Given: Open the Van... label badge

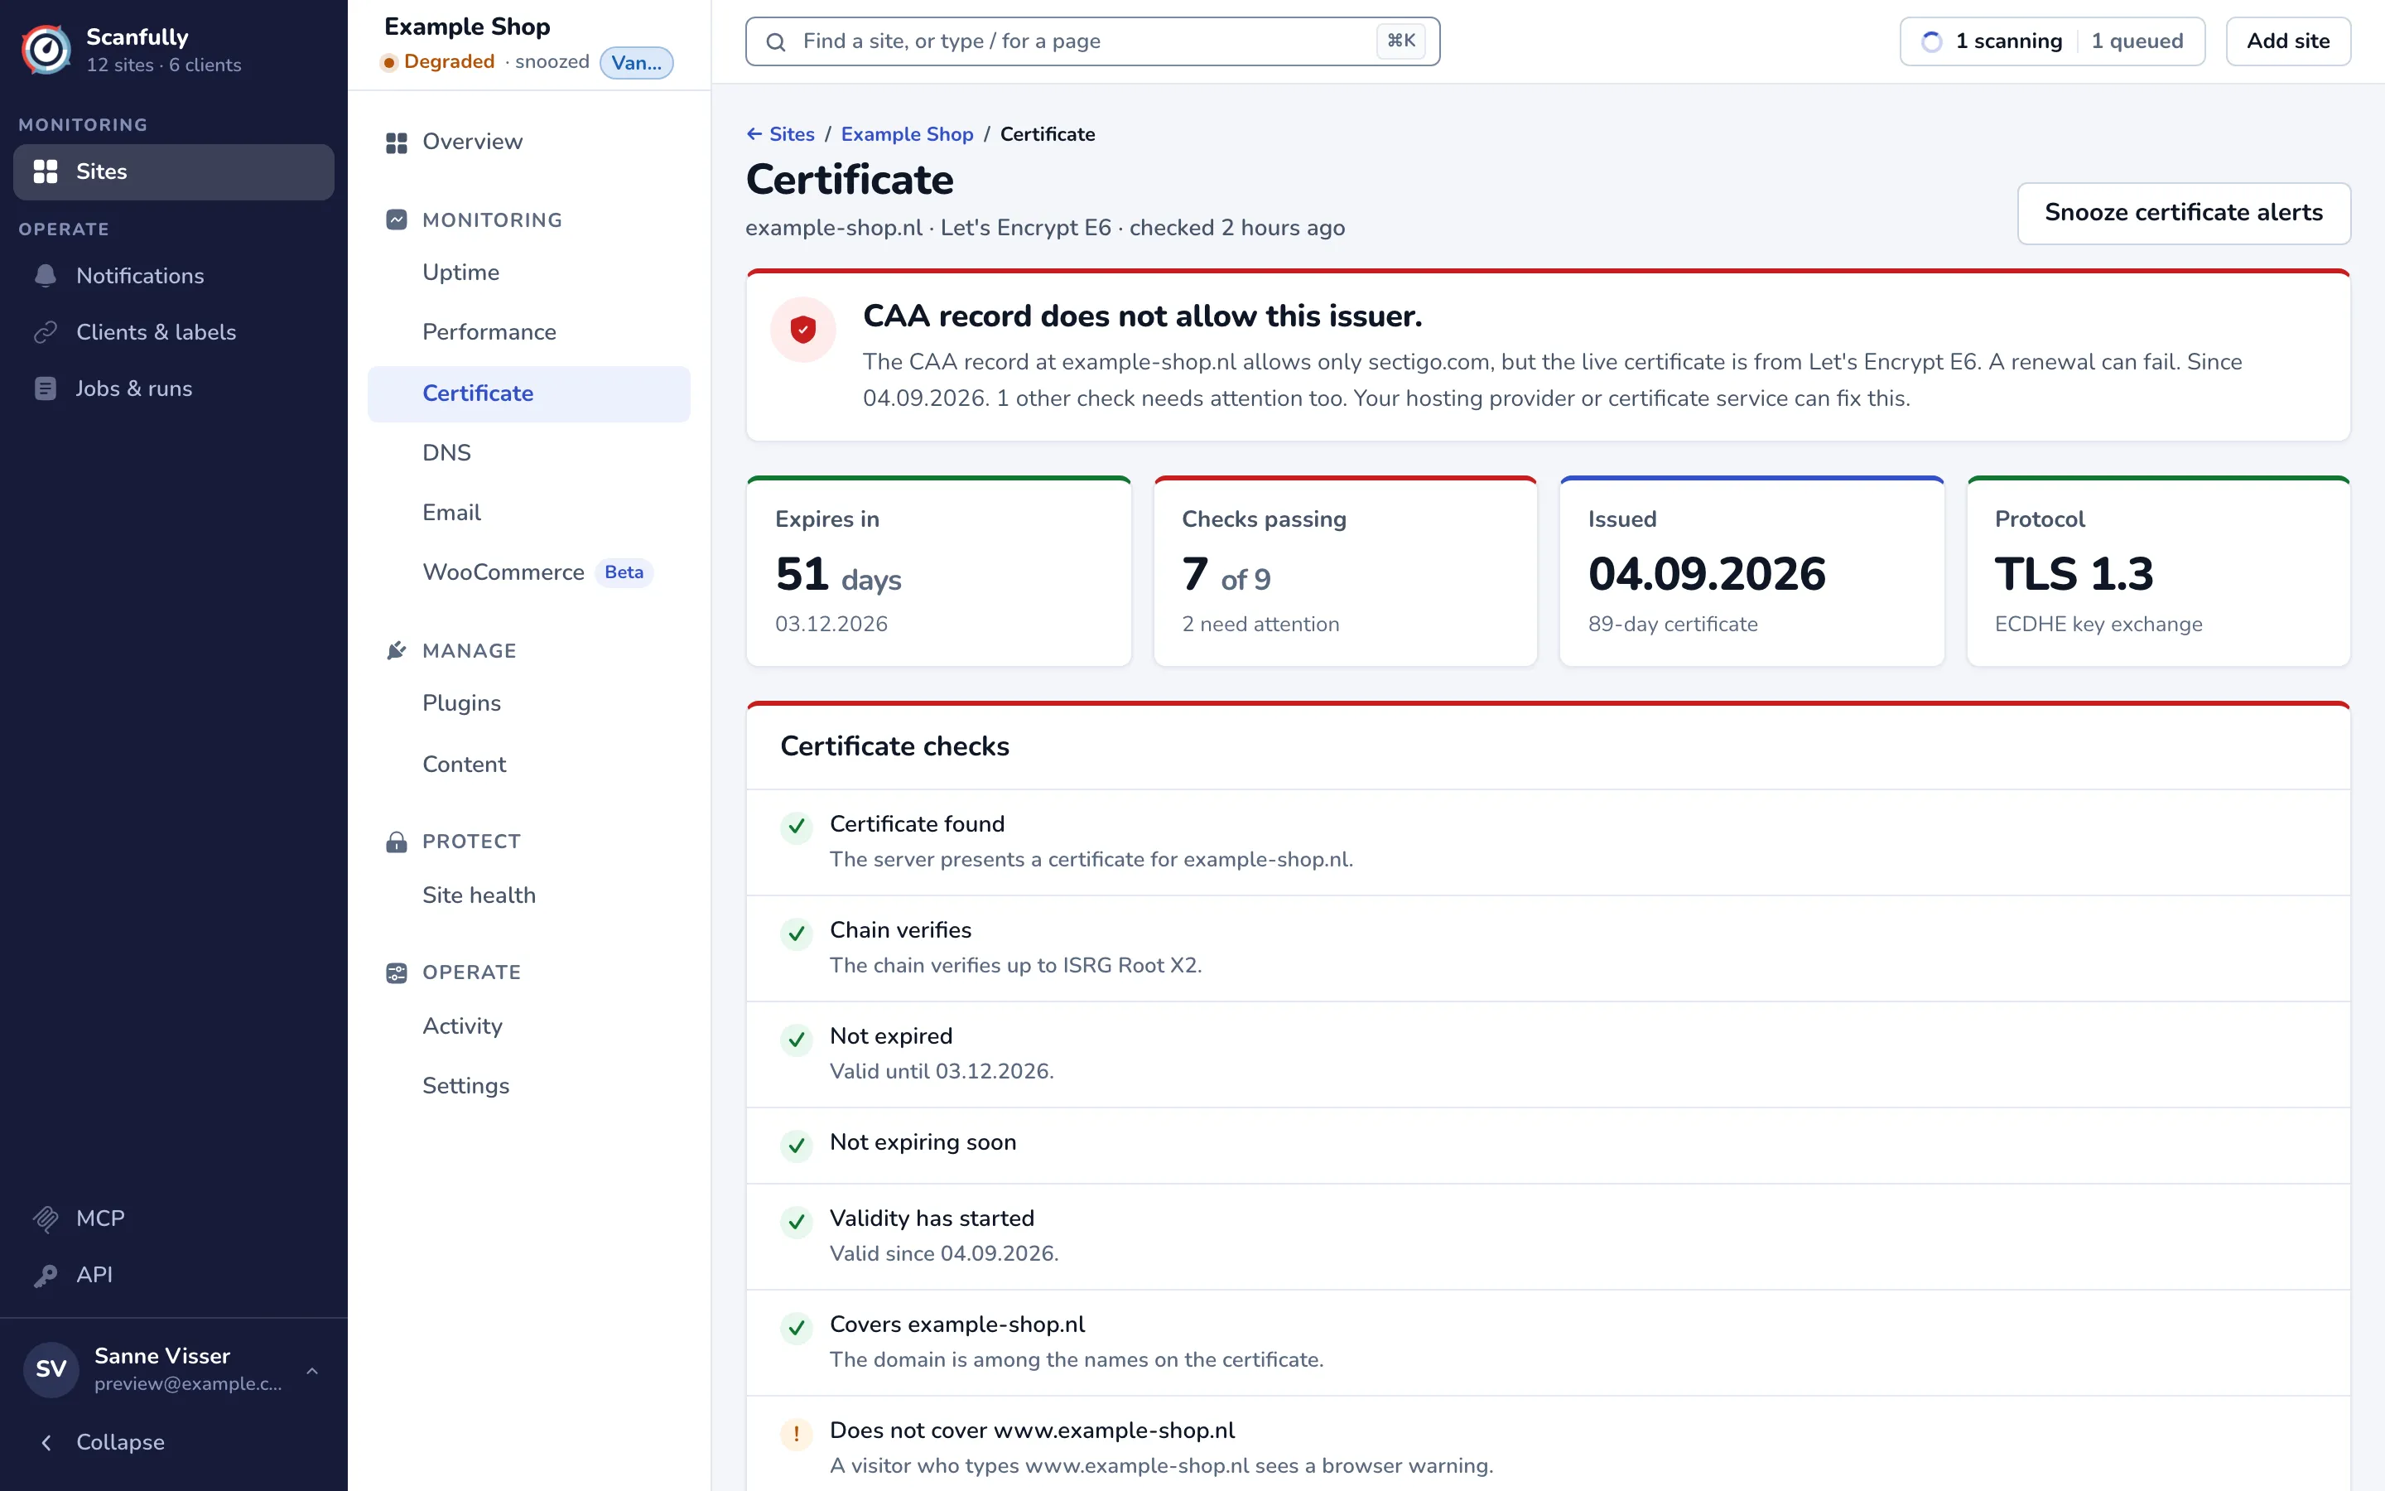Looking at the screenshot, I should 637,63.
